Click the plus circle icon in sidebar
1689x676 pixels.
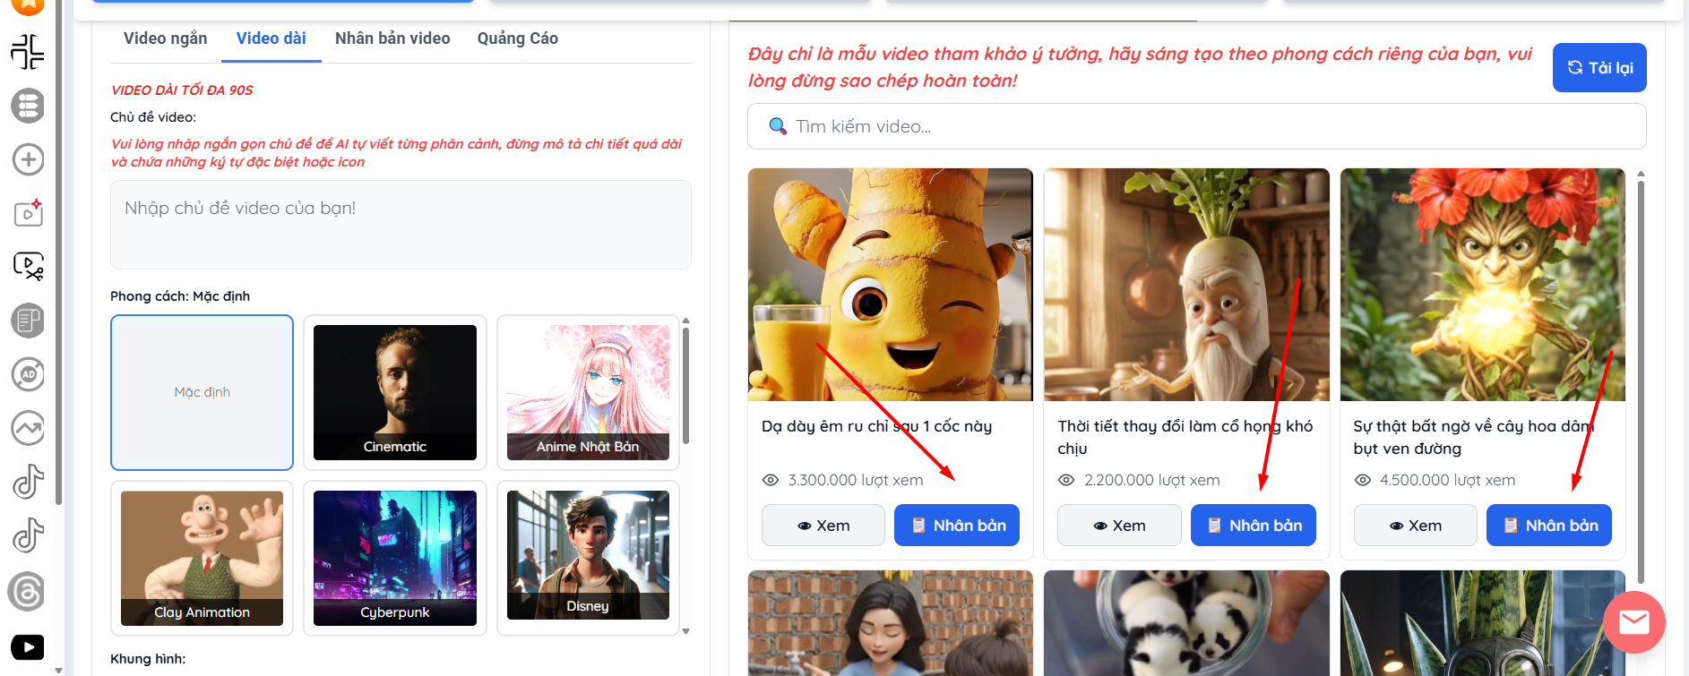click(x=28, y=159)
